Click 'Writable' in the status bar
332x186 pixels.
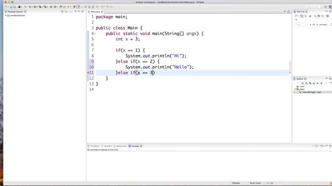(x=236, y=183)
